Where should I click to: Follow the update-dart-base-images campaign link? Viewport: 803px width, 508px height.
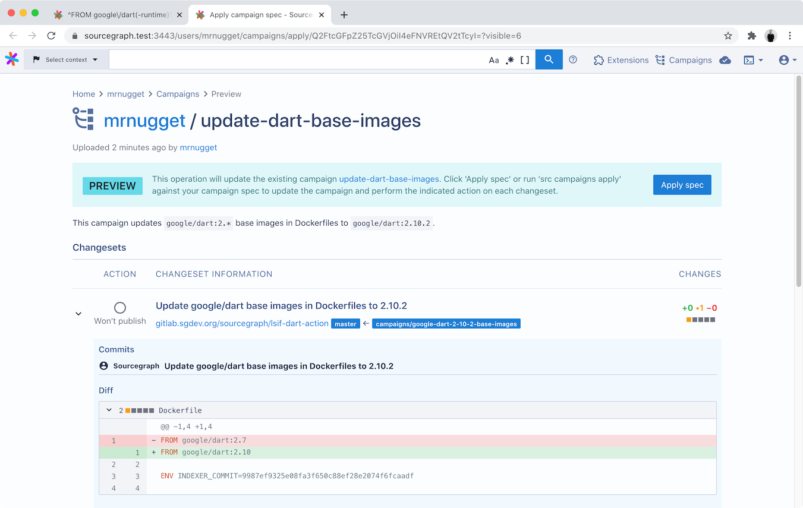point(389,179)
